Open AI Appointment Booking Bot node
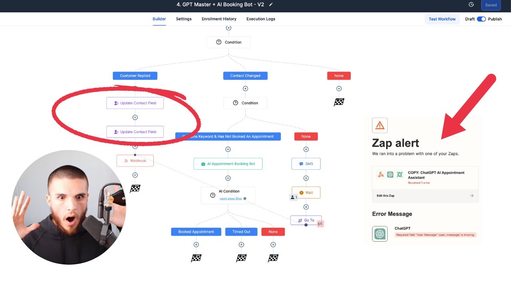 pyautogui.click(x=228, y=164)
